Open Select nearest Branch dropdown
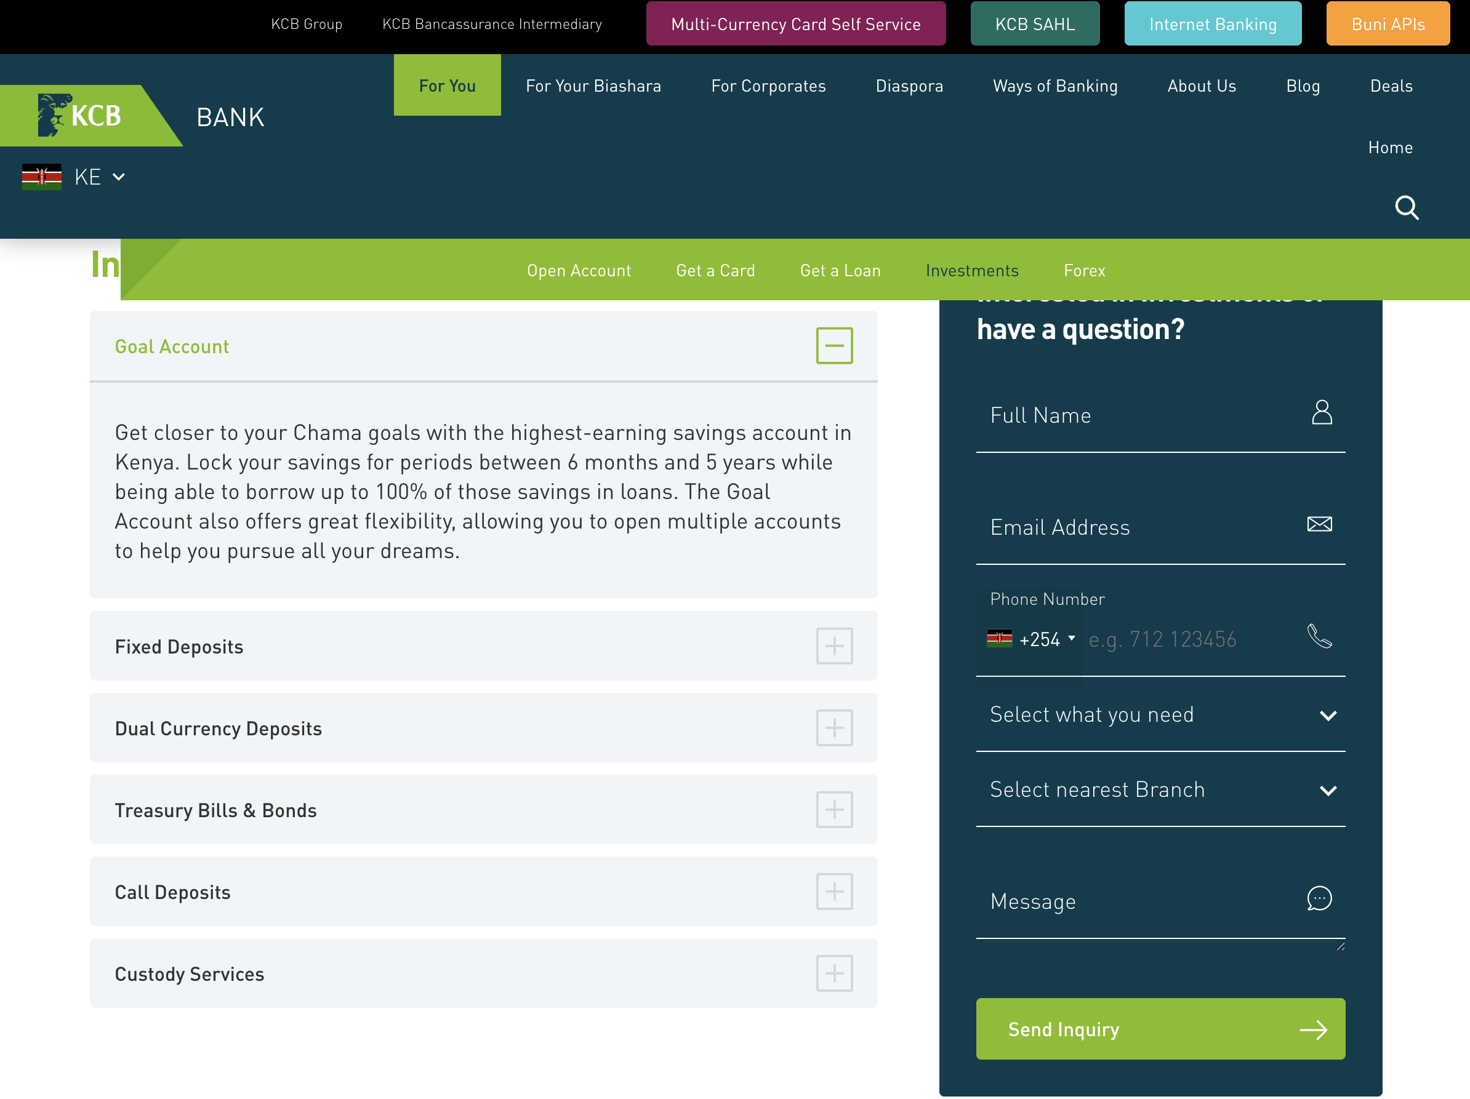Screen dimensions: 1470x1099 coord(1160,790)
